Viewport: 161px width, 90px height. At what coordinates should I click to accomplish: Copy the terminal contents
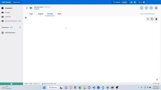[x=152, y=19]
